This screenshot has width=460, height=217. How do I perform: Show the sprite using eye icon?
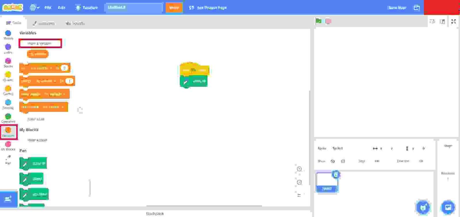click(333, 161)
